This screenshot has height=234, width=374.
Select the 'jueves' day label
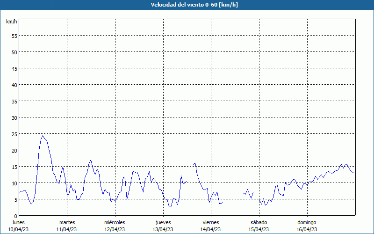[163, 222]
